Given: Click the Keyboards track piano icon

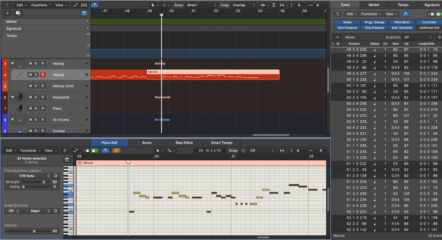Looking at the screenshot, I should pyautogui.click(x=20, y=97).
